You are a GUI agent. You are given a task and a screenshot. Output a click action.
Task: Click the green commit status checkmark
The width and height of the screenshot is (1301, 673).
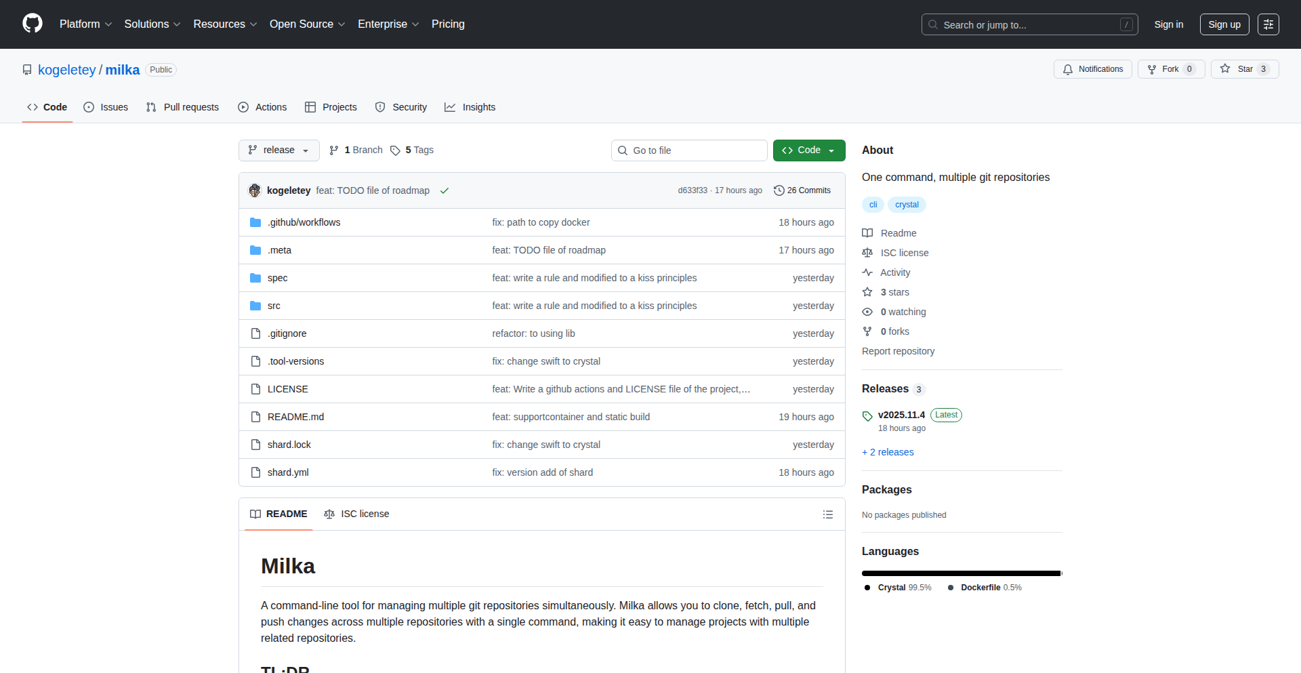445,190
